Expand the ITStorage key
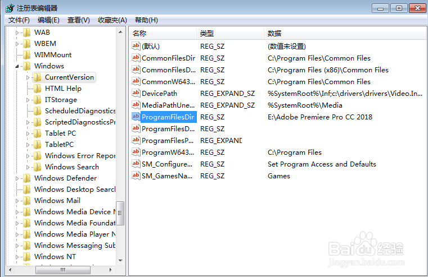Viewport: 428px width, 277px height. coord(28,100)
